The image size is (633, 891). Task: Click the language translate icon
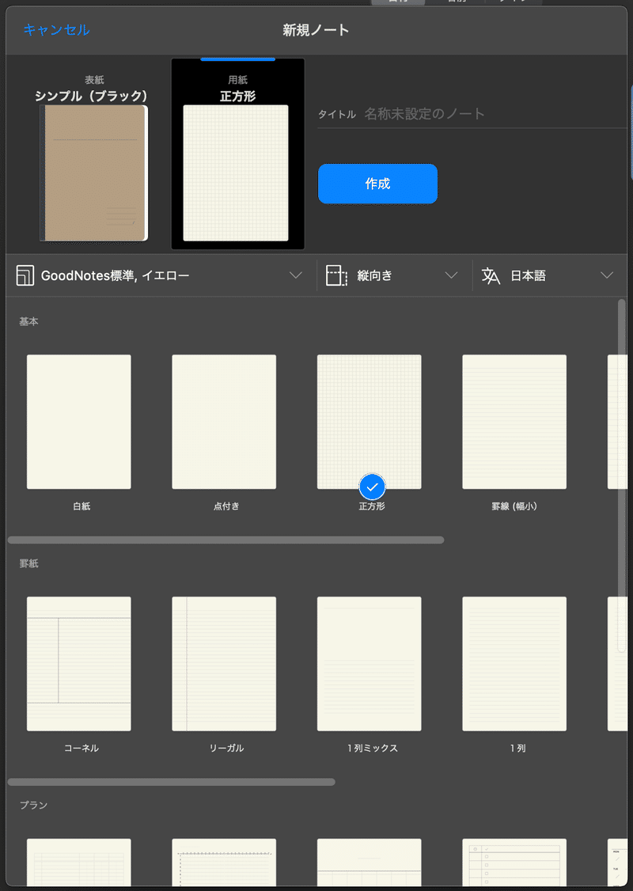click(x=491, y=275)
